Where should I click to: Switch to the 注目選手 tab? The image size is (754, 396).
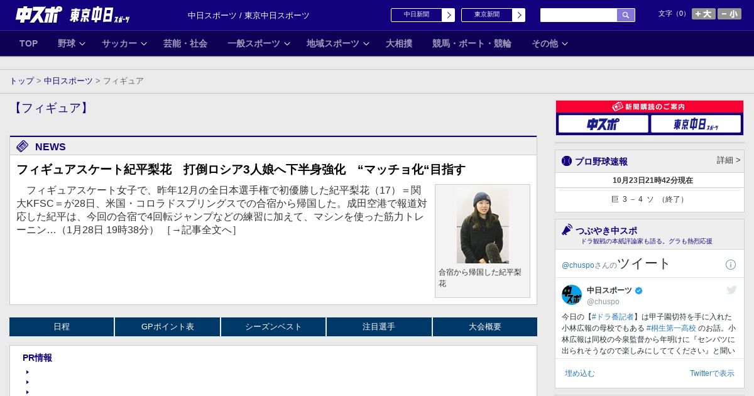point(379,327)
